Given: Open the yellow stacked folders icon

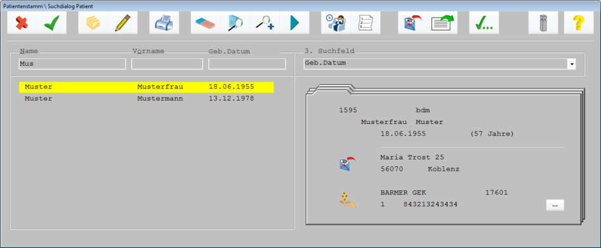Looking at the screenshot, I should 93,23.
